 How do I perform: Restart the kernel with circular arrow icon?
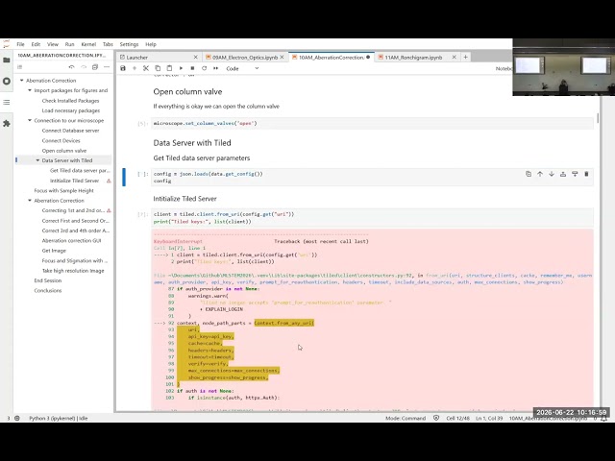[204, 68]
